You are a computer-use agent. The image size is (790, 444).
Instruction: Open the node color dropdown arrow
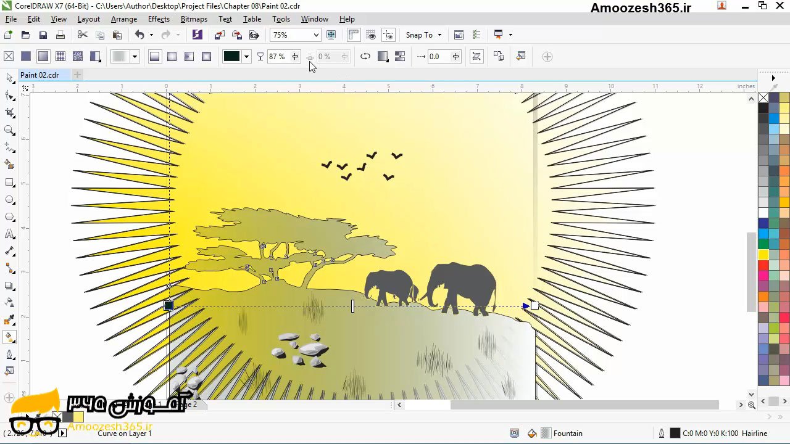click(246, 57)
